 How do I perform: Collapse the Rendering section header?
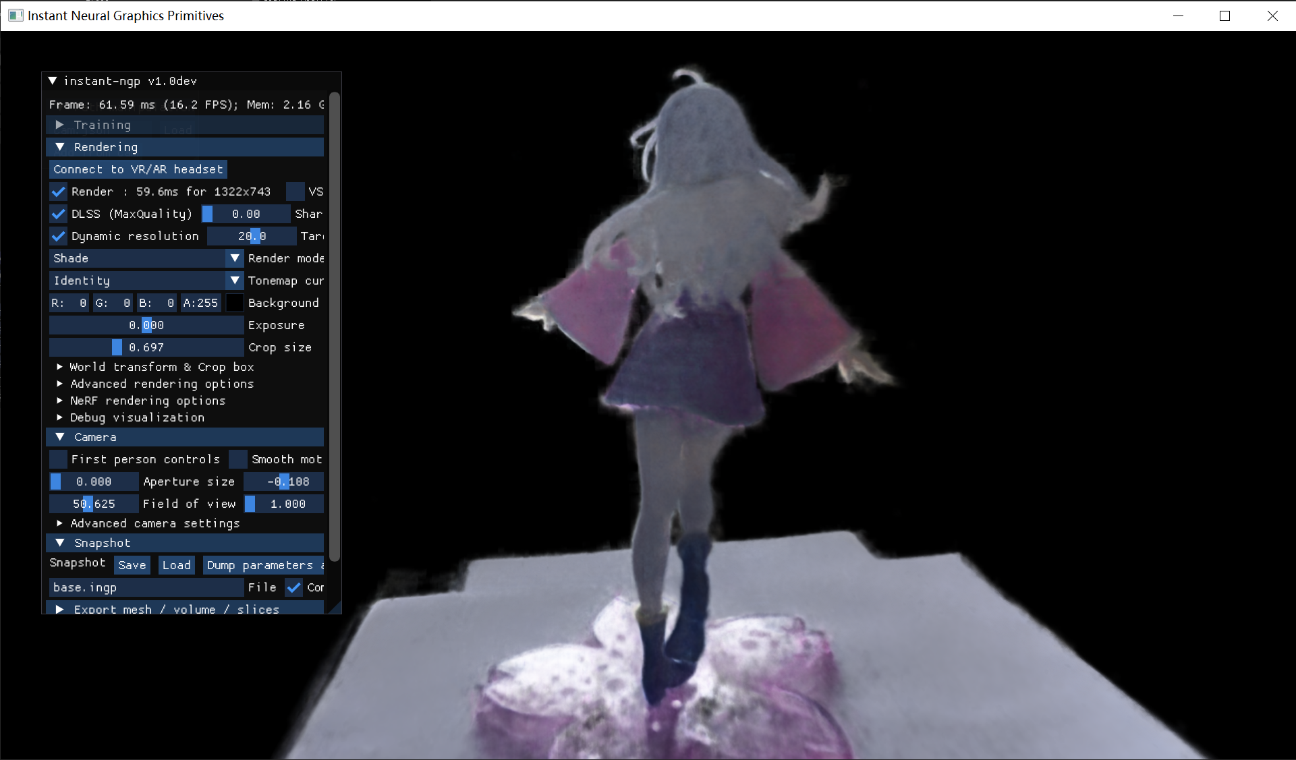[x=59, y=147]
